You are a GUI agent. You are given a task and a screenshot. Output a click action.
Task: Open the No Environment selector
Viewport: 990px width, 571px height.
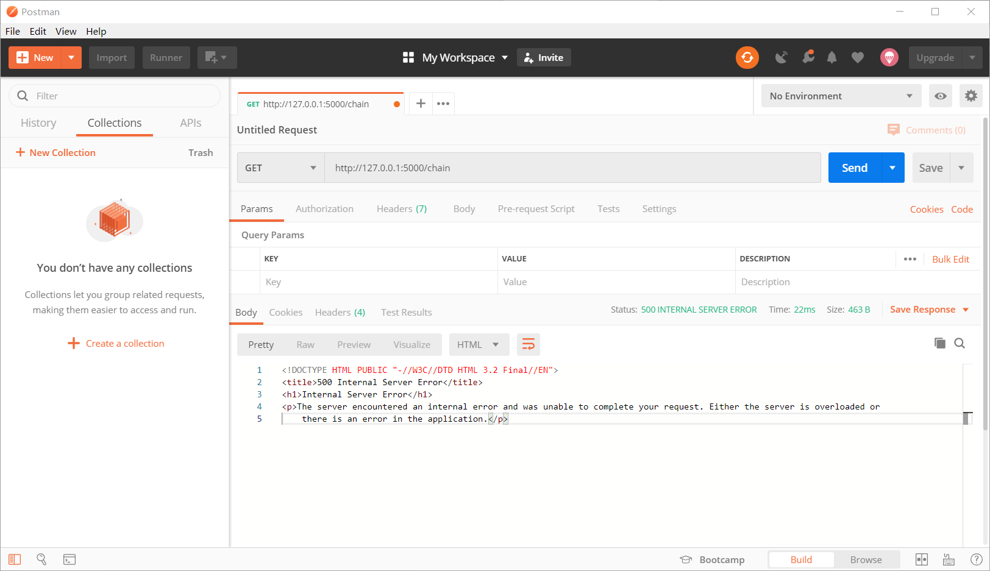click(841, 96)
